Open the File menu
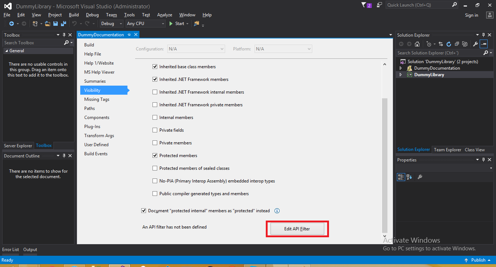Screen dimensions: 496x267 (7, 15)
